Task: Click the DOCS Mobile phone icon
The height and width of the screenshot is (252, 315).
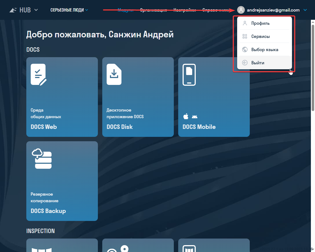Action: [x=189, y=74]
